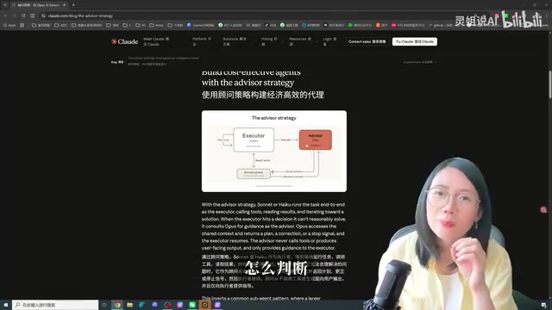Click the Apps bookmark shortcut
Viewport: 552px width, 310px height.
click(9, 25)
